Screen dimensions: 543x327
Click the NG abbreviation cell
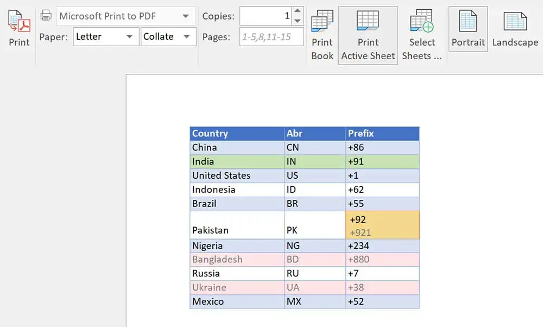pos(315,246)
